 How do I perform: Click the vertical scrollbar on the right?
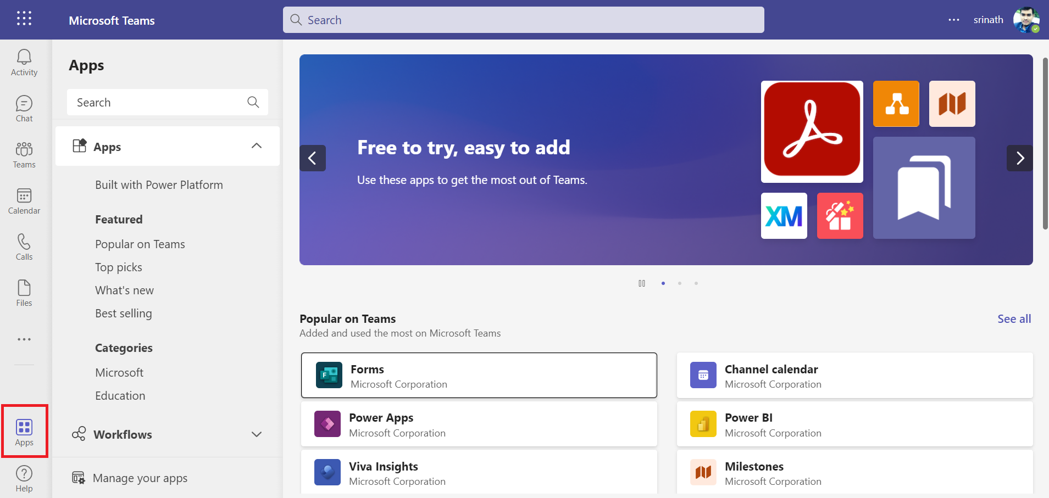1045,143
